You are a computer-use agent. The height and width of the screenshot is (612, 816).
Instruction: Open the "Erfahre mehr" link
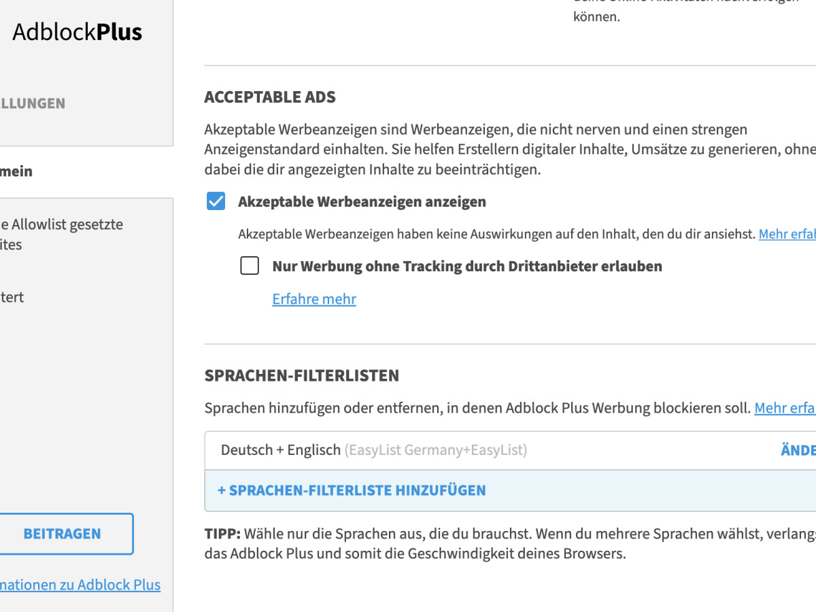[x=314, y=299]
